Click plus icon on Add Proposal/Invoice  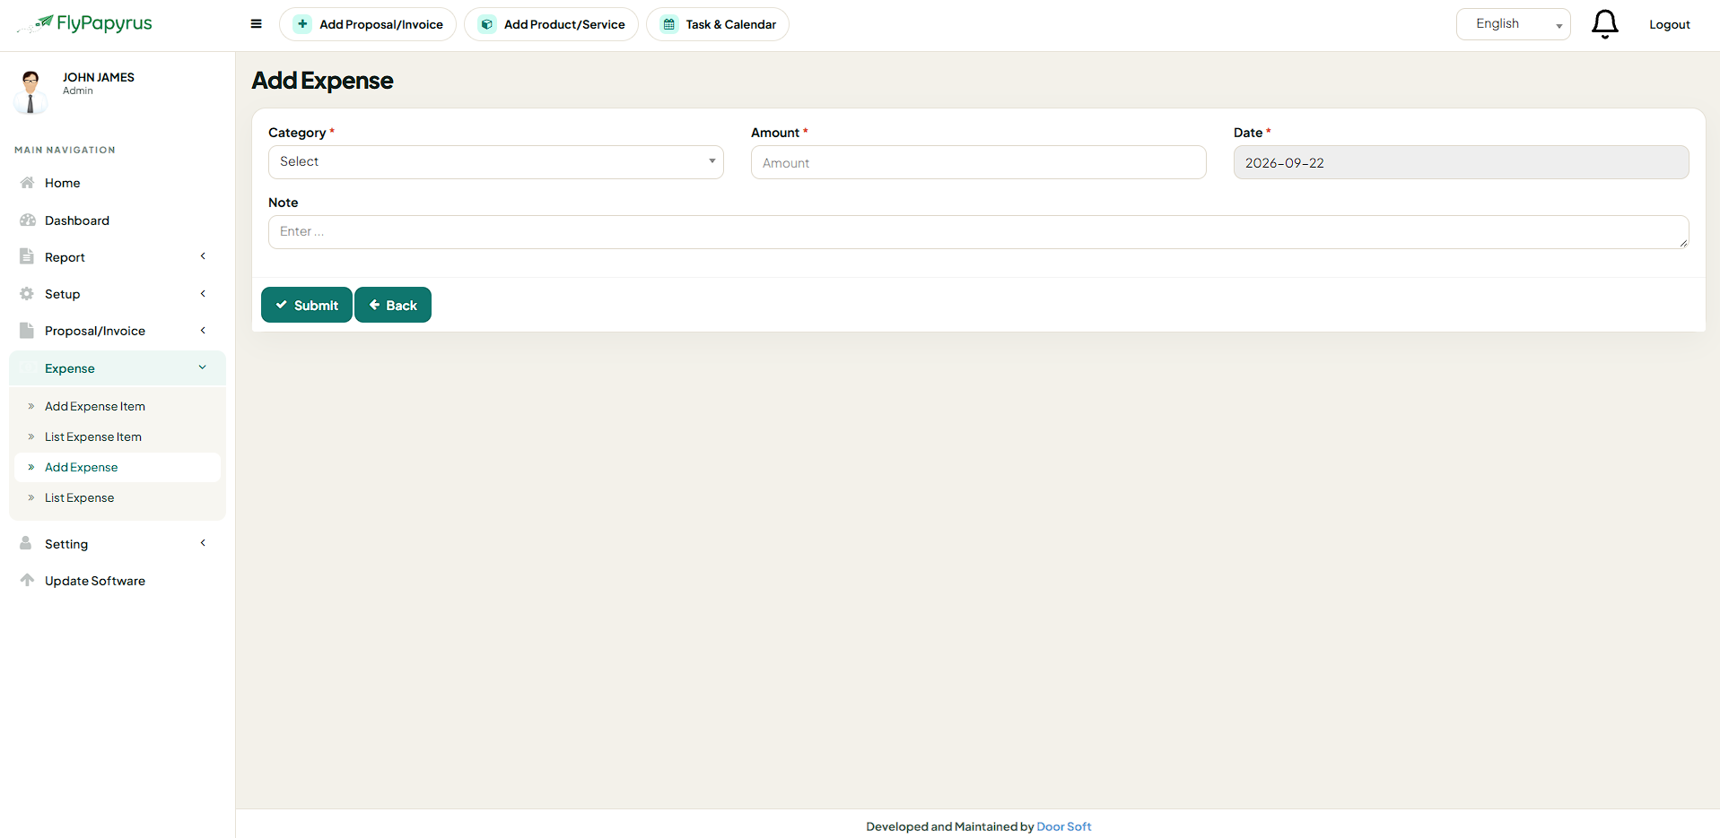(302, 24)
